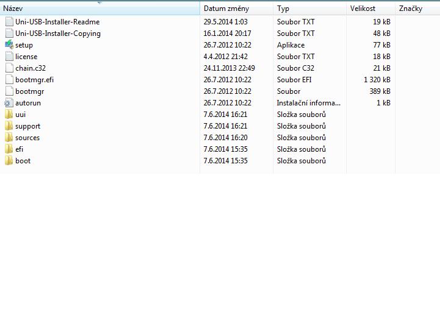Select the Uni-USB-Installer-Copying file name
This screenshot has height=312, width=440.
click(x=58, y=34)
